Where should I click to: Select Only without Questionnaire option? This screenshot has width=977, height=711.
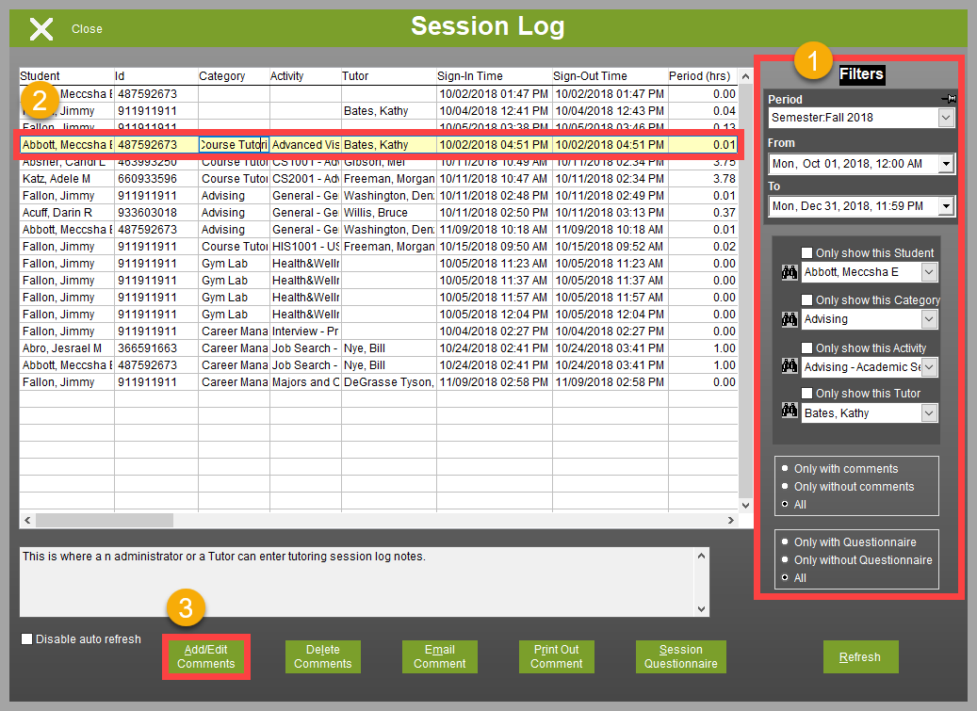point(785,560)
